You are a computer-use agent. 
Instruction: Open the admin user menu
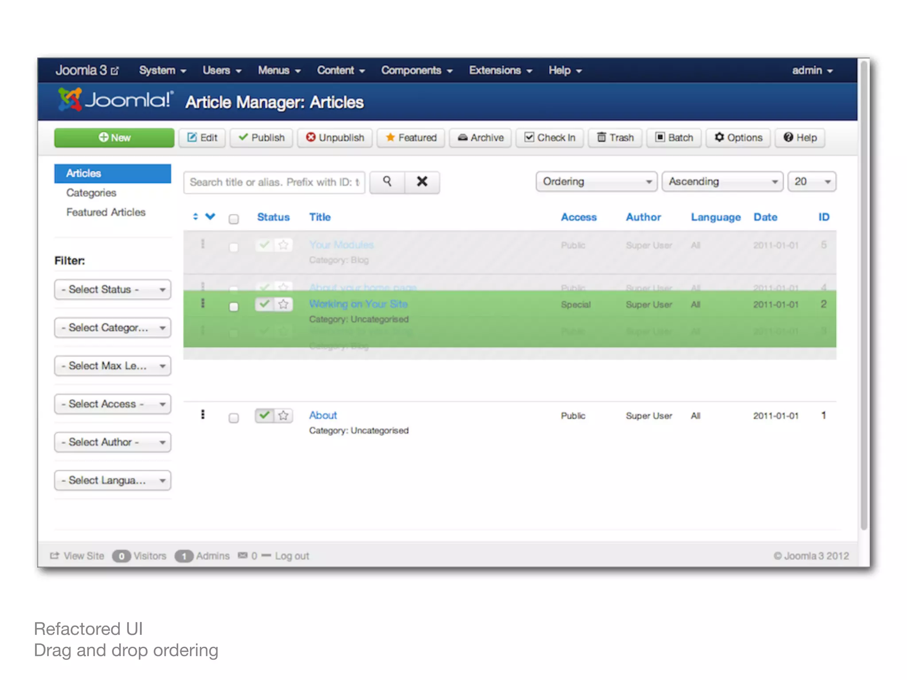coord(812,70)
